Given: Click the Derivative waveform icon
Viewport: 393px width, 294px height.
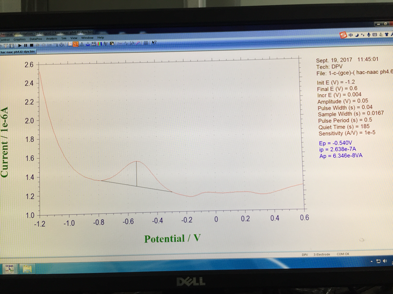Looking at the screenshot, I should [126, 43].
